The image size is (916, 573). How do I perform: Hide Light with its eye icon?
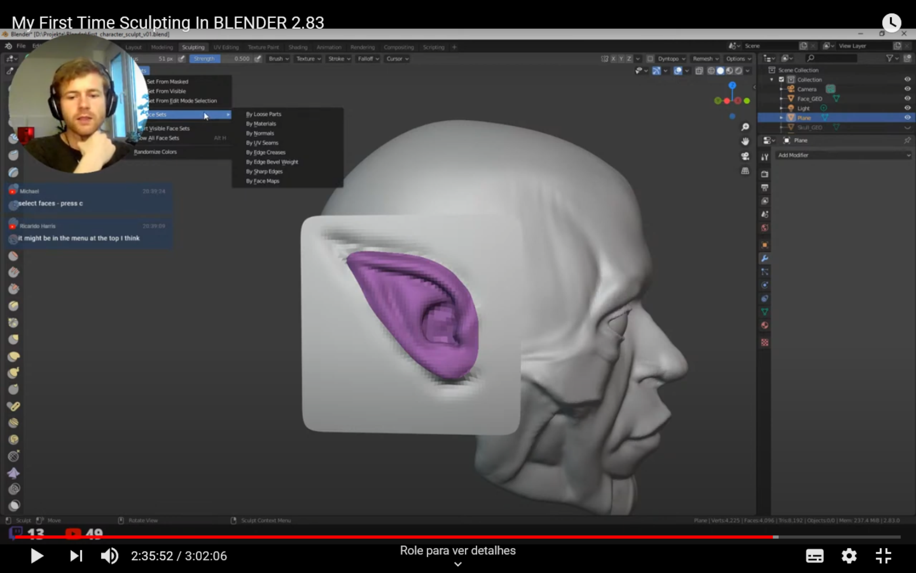907,108
